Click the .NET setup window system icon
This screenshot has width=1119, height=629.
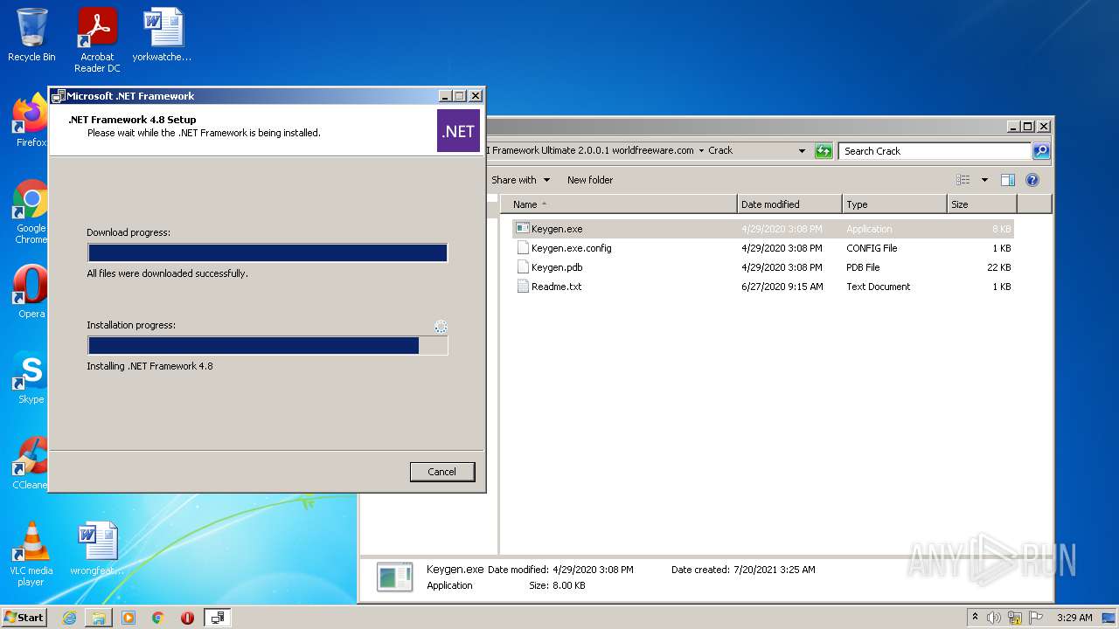59,96
